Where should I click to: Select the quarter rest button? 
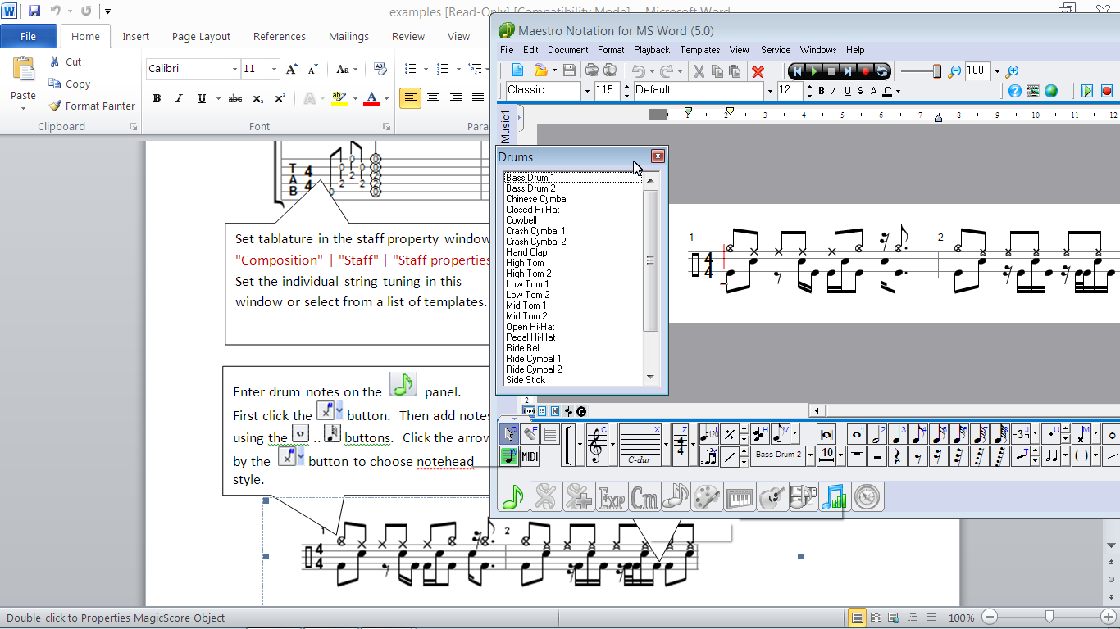point(899,456)
